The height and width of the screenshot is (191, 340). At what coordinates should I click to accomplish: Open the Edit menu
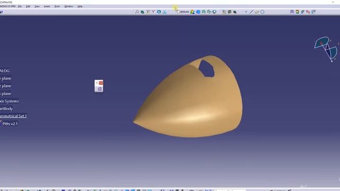[28, 6]
